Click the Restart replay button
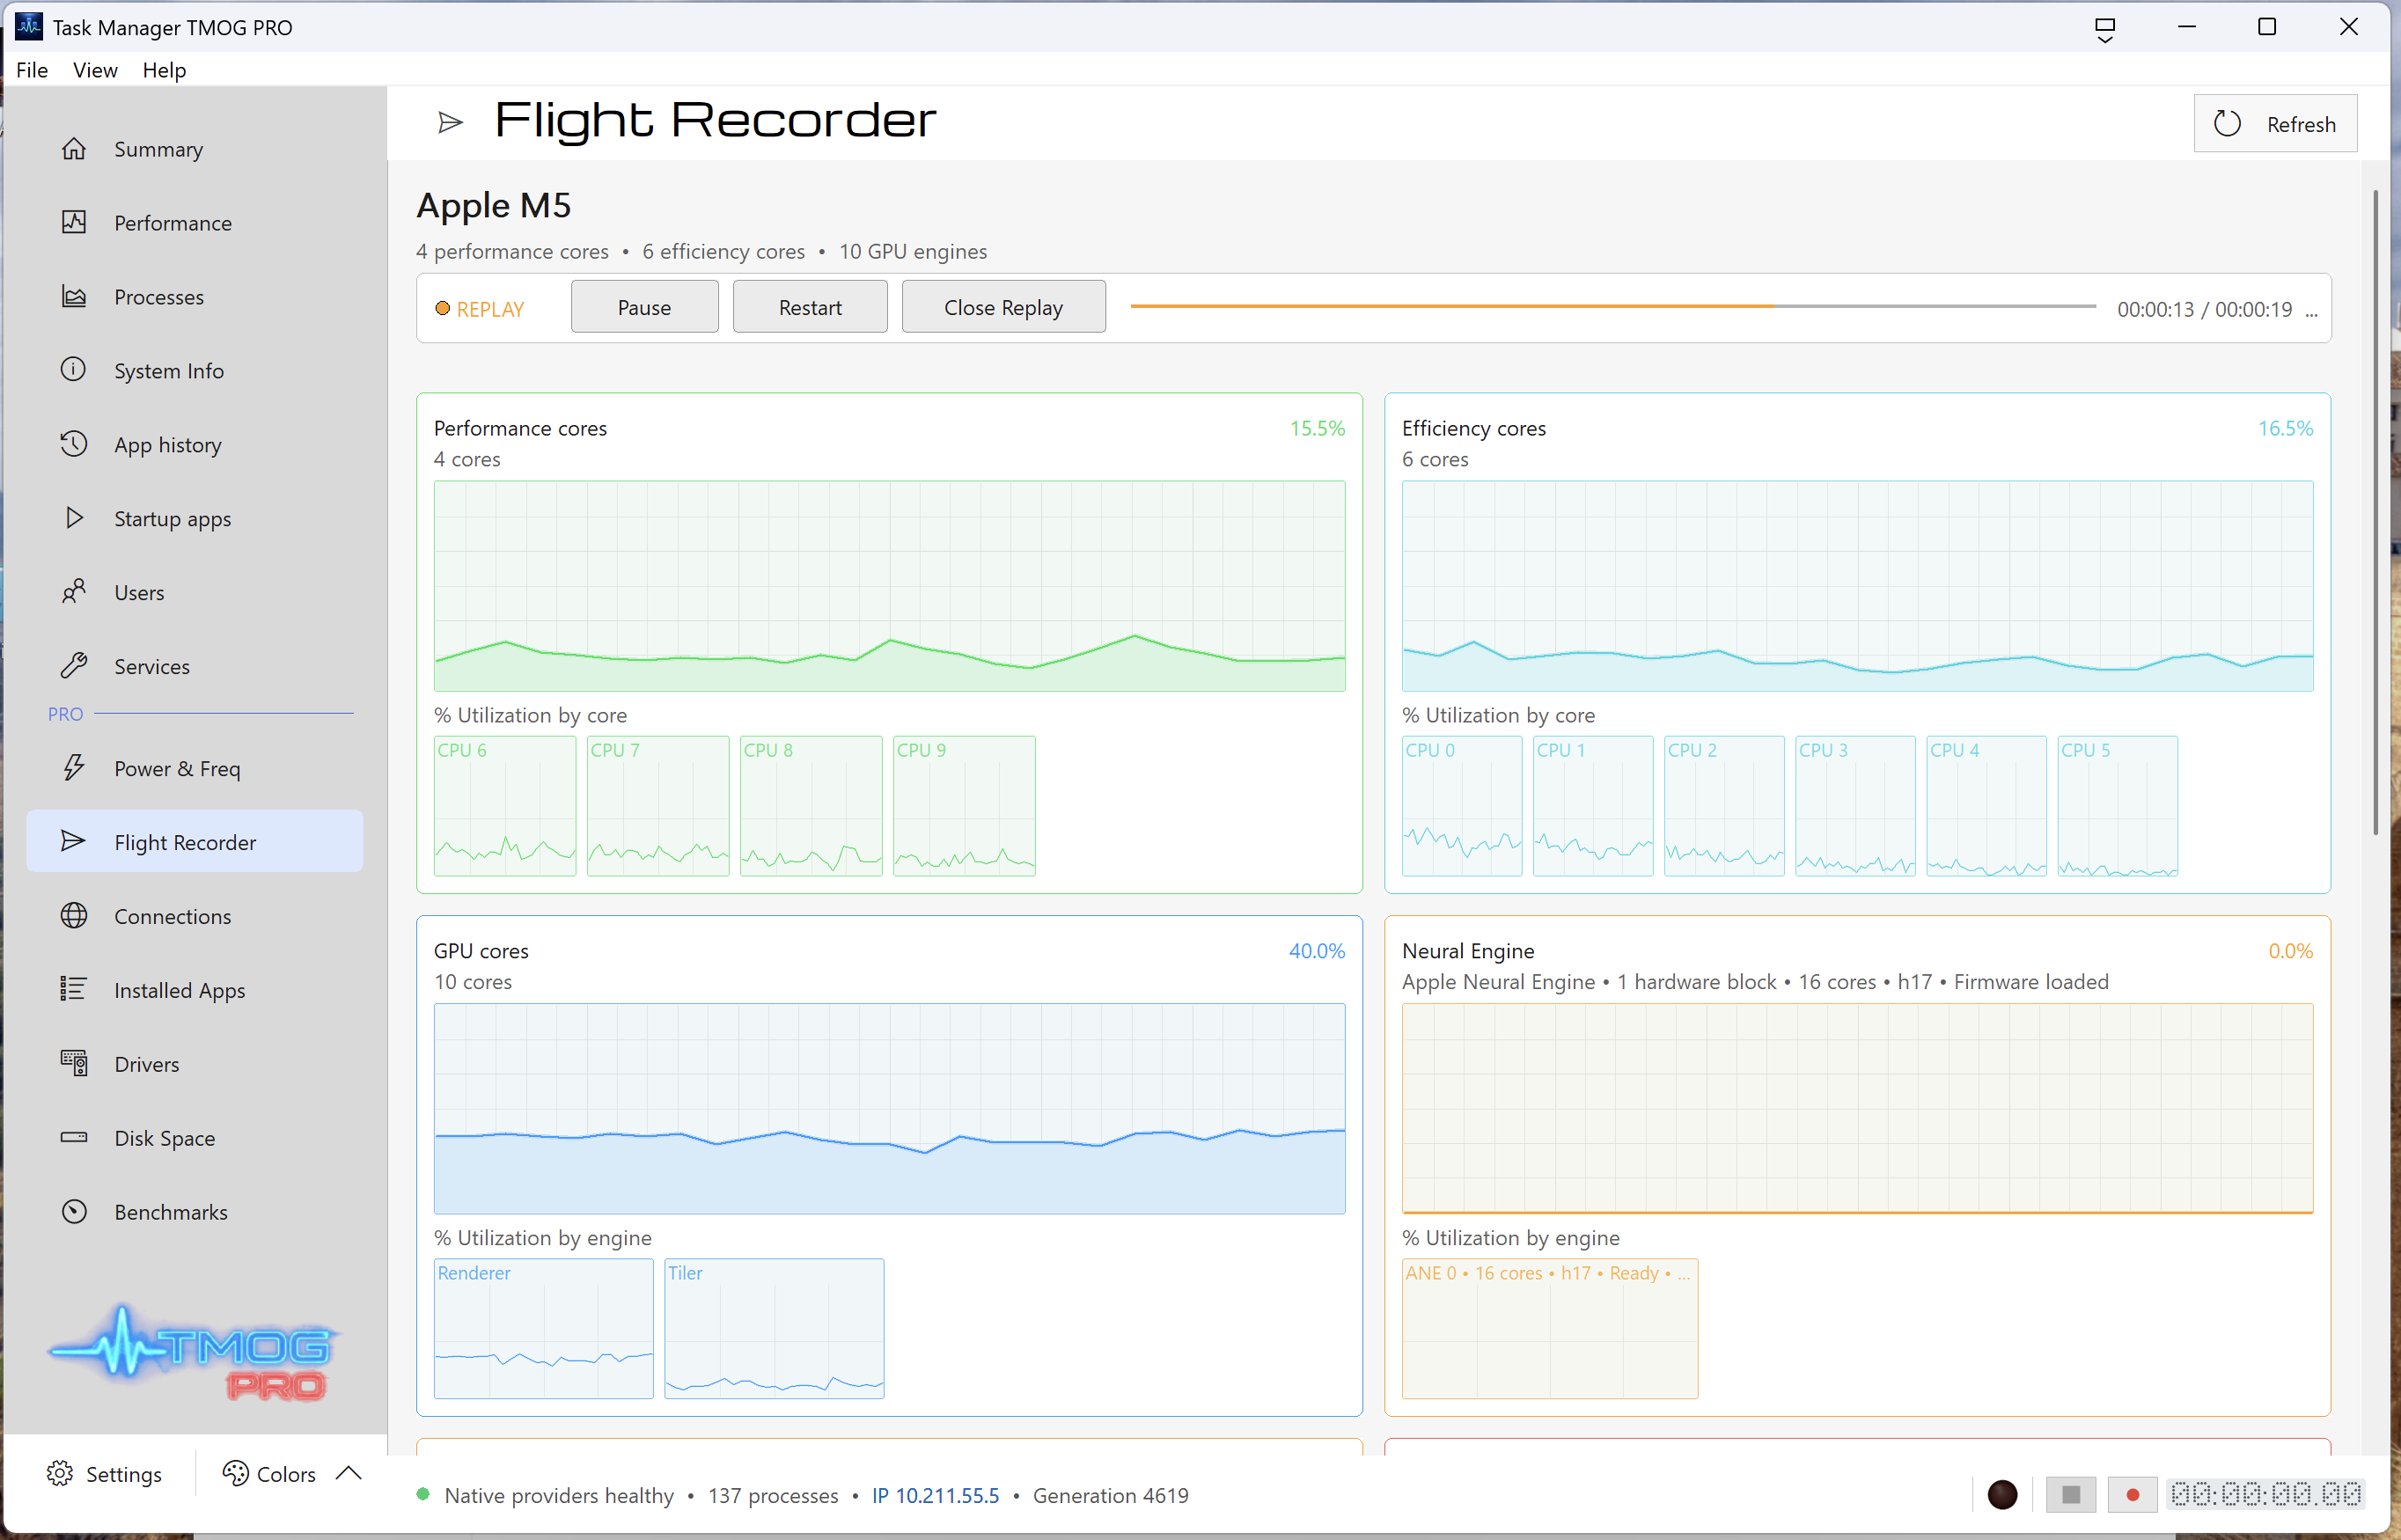Image resolution: width=2401 pixels, height=1540 pixels. tap(810, 307)
